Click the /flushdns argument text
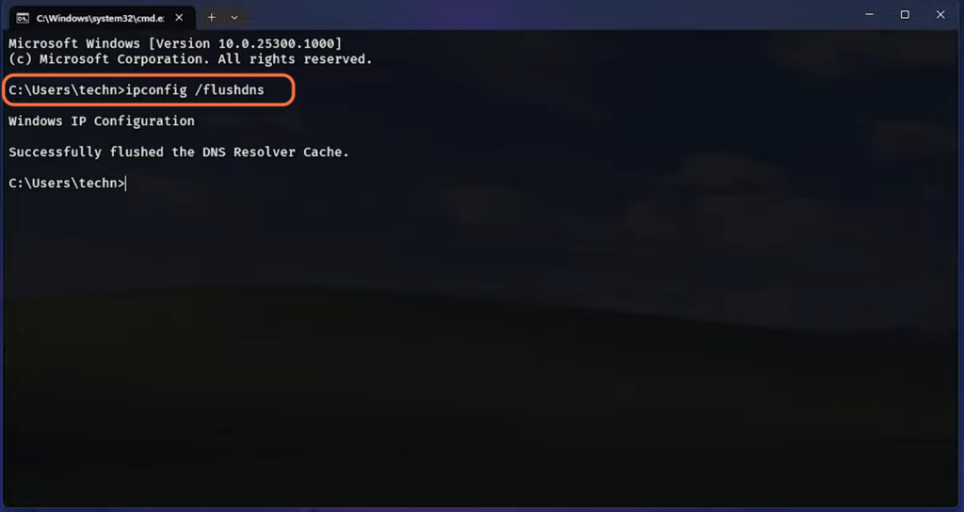Screen dimensions: 964x512 click(230, 89)
